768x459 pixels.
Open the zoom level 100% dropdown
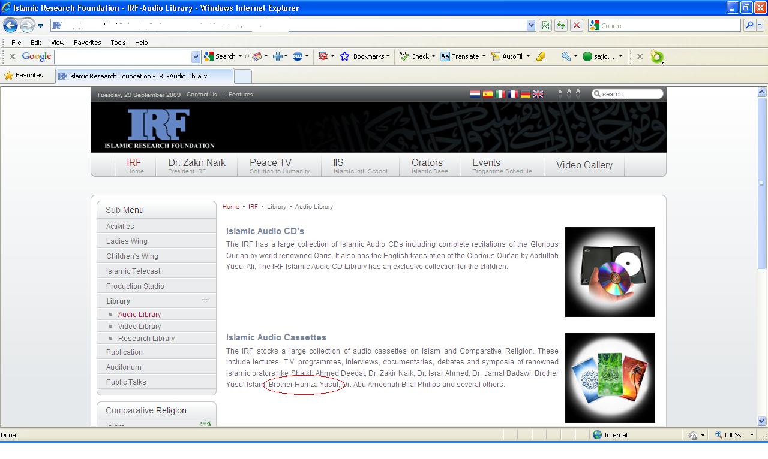coord(752,435)
